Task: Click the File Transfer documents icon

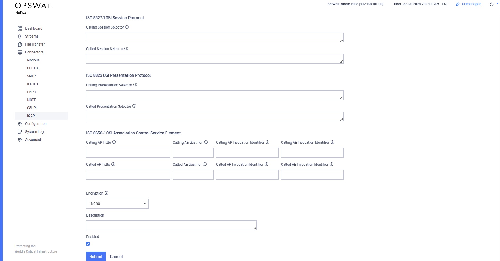Action: pyautogui.click(x=20, y=44)
